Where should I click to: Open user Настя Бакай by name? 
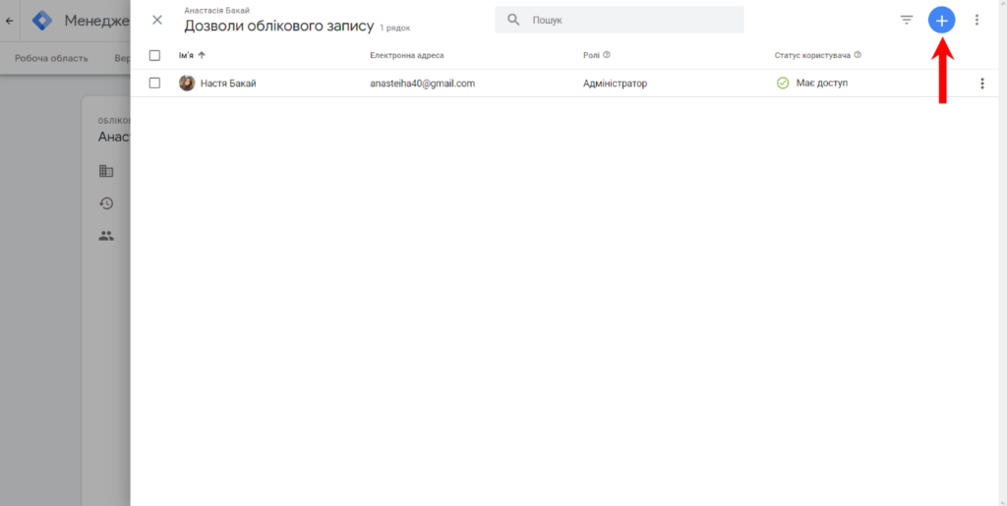(x=228, y=84)
